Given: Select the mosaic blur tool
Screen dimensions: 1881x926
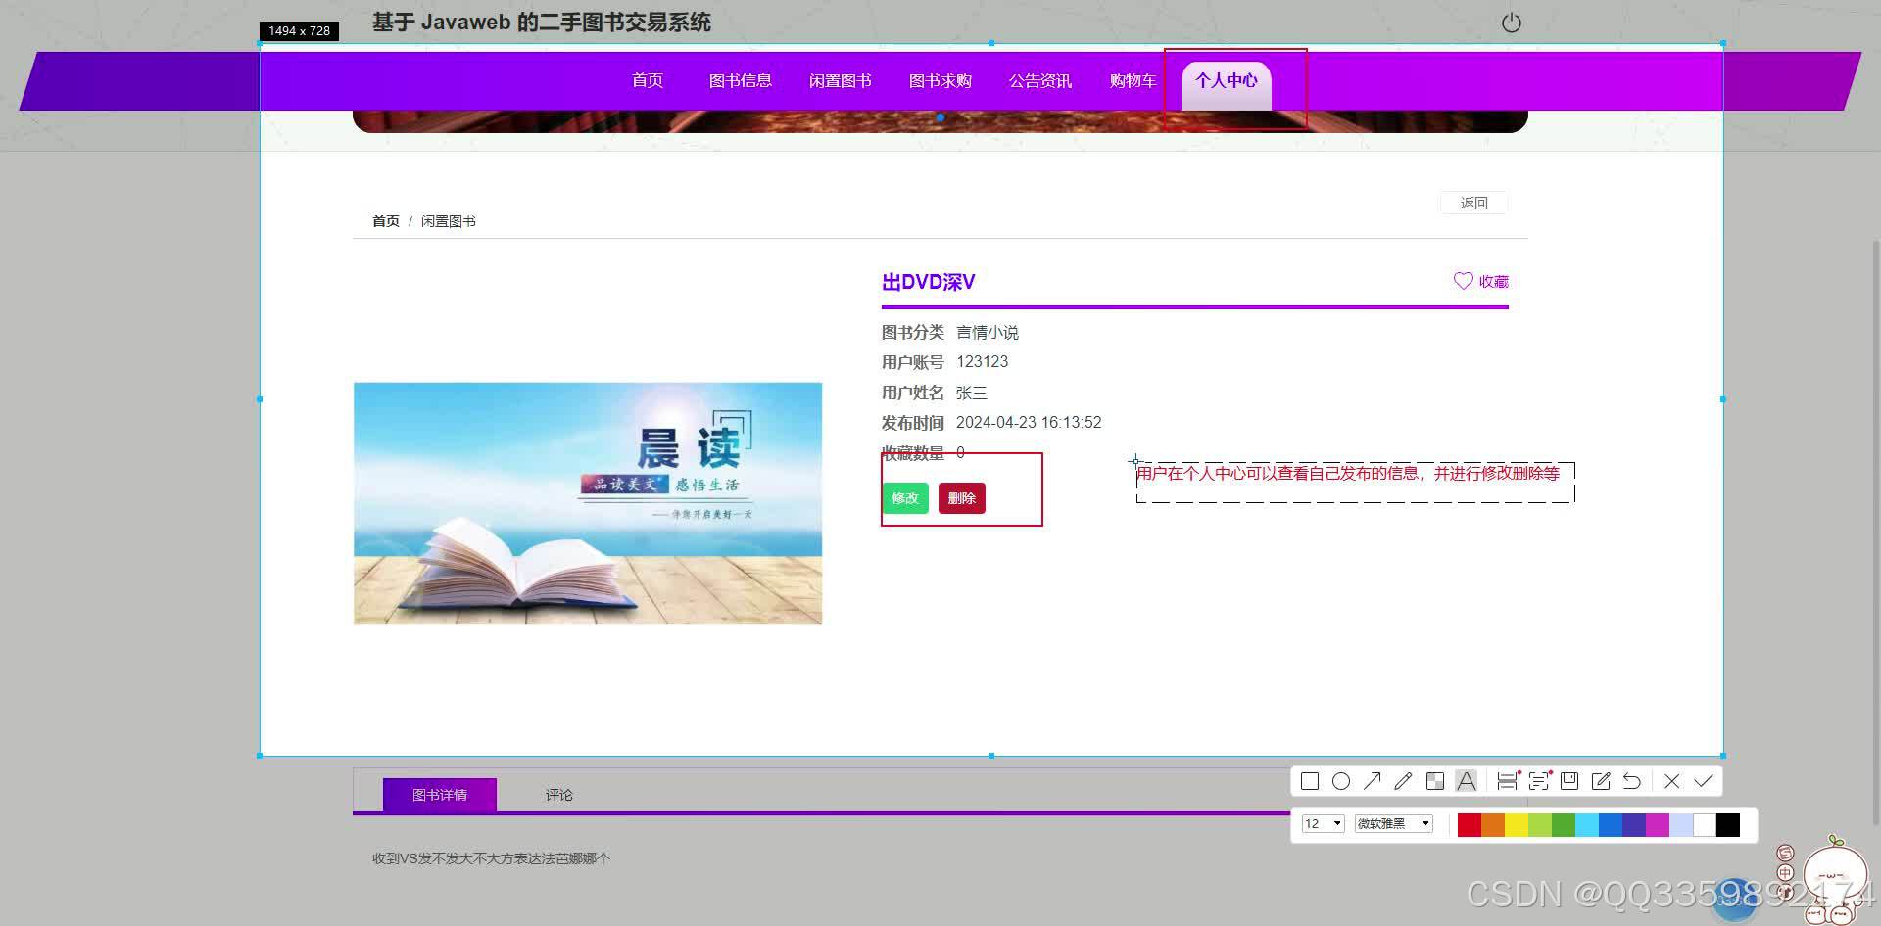Looking at the screenshot, I should coord(1435,780).
